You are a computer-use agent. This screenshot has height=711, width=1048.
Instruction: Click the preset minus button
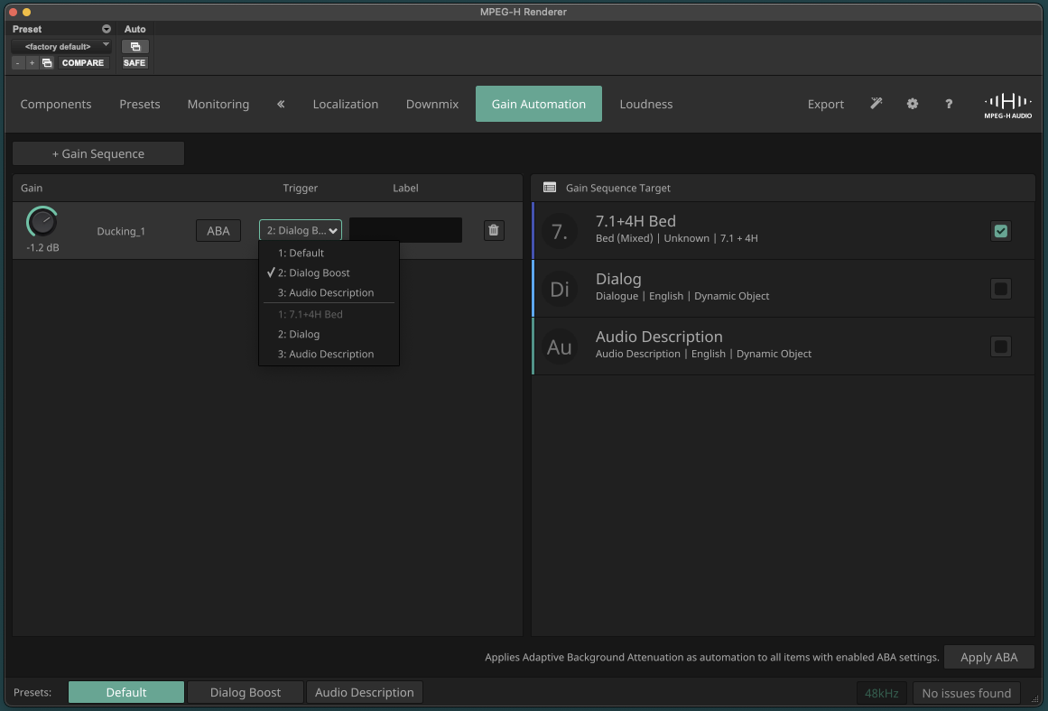pyautogui.click(x=17, y=63)
